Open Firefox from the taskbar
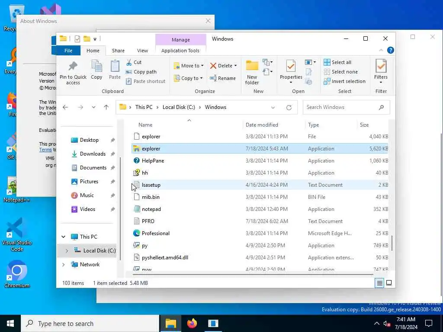 click(x=192, y=323)
